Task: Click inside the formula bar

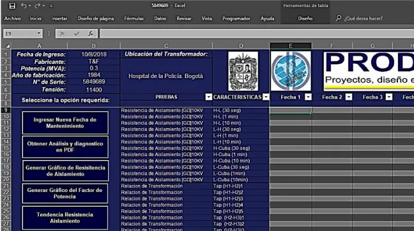Action: 257,34
